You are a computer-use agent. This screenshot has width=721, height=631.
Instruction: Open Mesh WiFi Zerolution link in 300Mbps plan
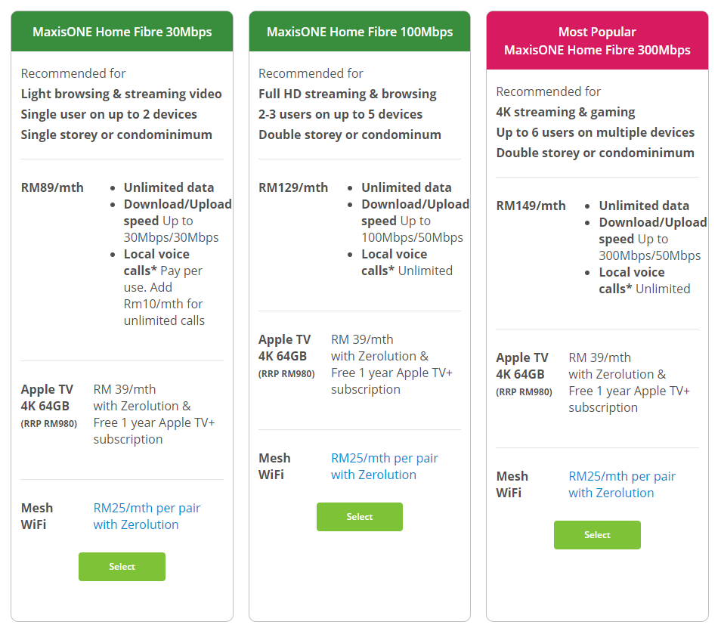pos(621,484)
